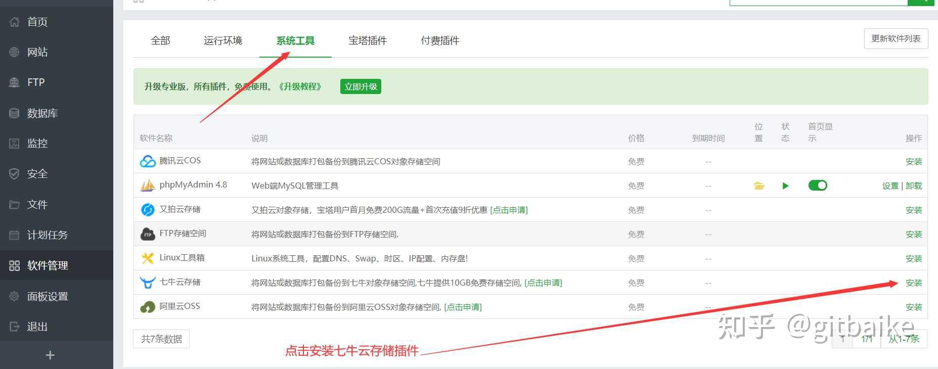Click the plus icon at the sidebar bottom
This screenshot has height=369, width=938.
pyautogui.click(x=50, y=355)
